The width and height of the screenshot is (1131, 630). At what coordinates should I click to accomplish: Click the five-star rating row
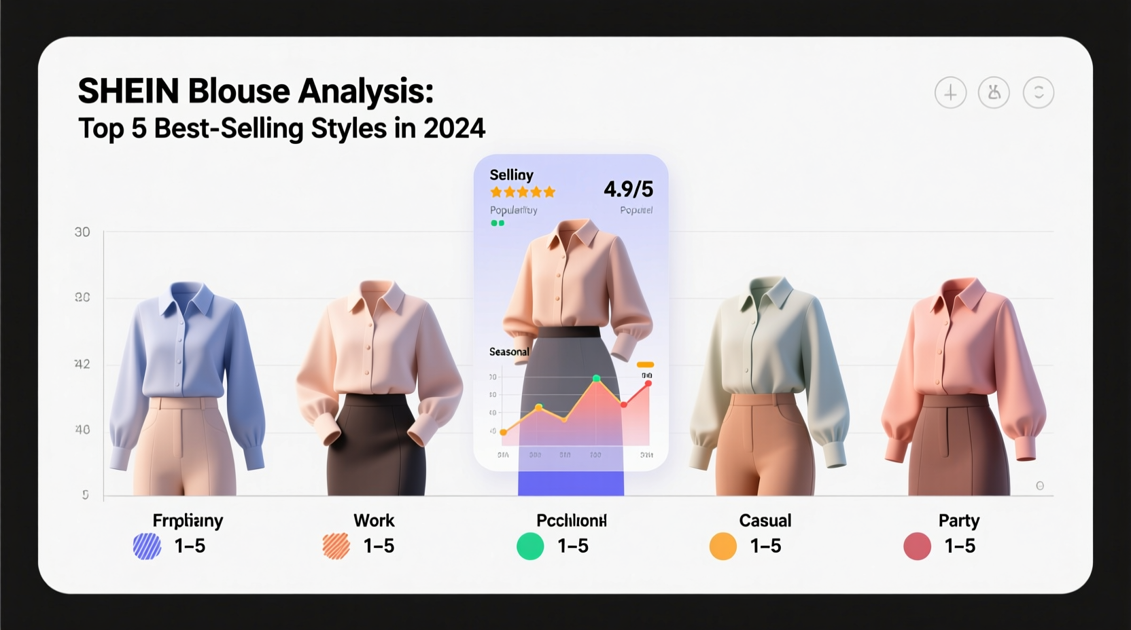pos(523,192)
